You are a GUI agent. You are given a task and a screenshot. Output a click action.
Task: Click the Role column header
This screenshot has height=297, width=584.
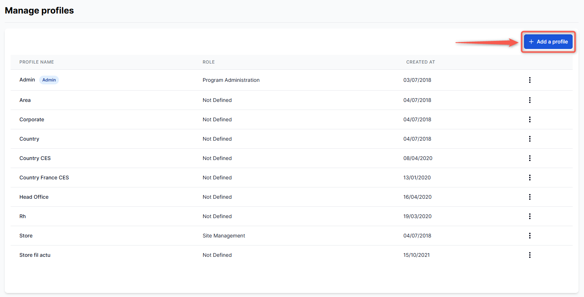click(209, 62)
